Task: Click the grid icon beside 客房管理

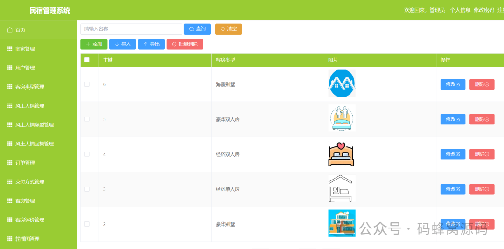Action: click(10, 201)
